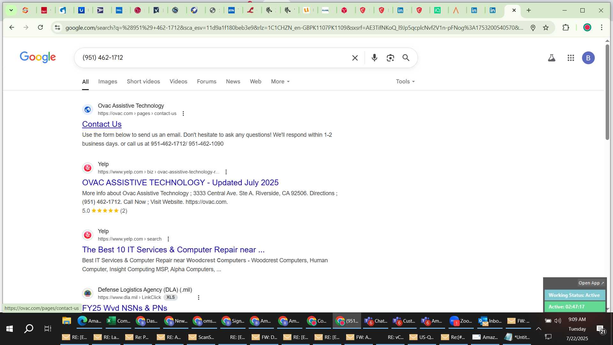
Task: Open the Windows notification center
Action: [x=601, y=329]
